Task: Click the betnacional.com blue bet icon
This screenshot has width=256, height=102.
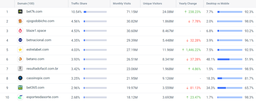Action: tap(20, 40)
